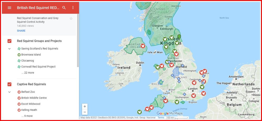Expand the '... 9 more' entries
Image resolution: width=262 pixels, height=121 pixels.
pyautogui.click(x=27, y=116)
